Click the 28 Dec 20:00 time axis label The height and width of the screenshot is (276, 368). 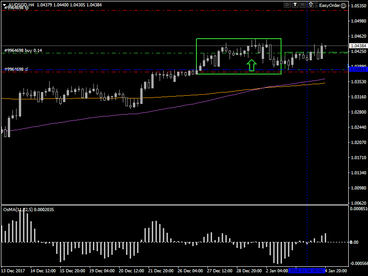coord(249,271)
